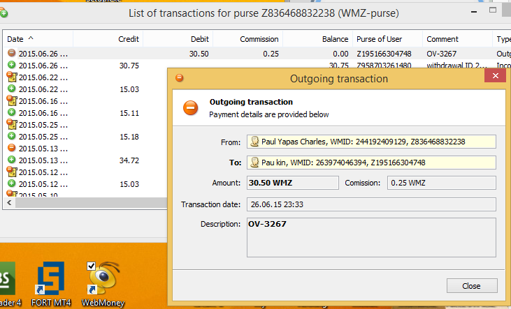Image resolution: width=511 pixels, height=309 pixels.
Task: Close the Outgoing transaction dialog with Close button
Action: pyautogui.click(x=472, y=286)
